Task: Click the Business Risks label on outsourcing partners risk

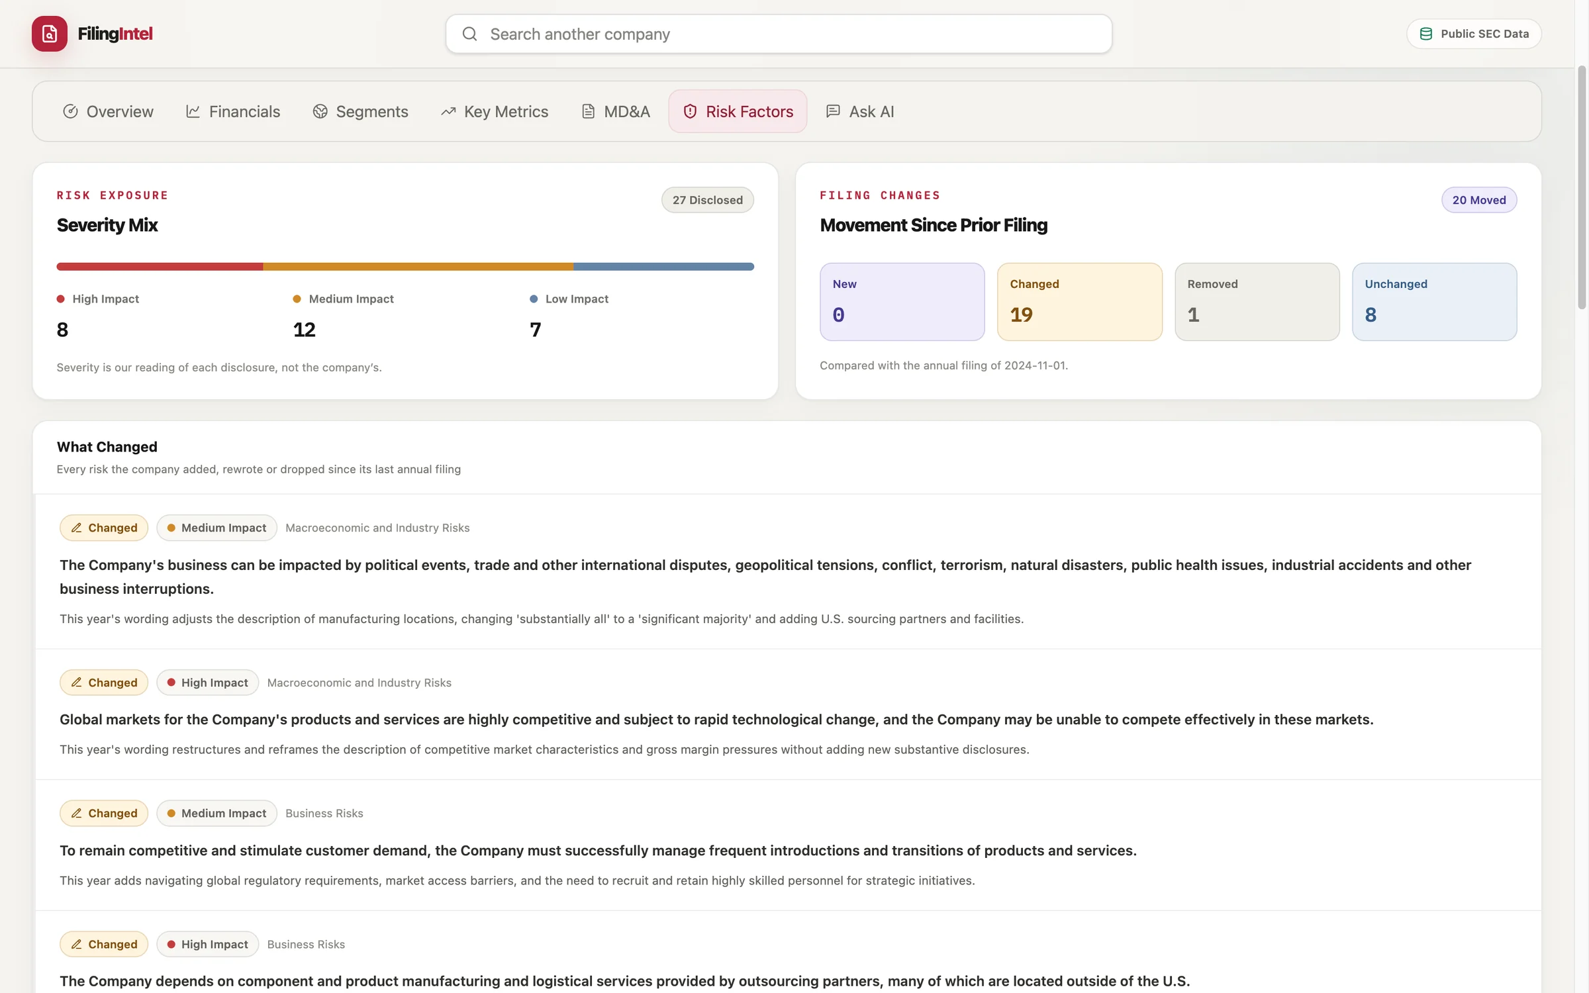Action: pos(306,944)
